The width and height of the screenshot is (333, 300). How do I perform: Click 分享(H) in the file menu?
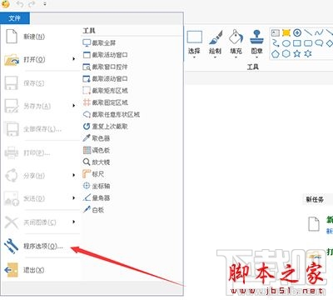[x=34, y=176]
